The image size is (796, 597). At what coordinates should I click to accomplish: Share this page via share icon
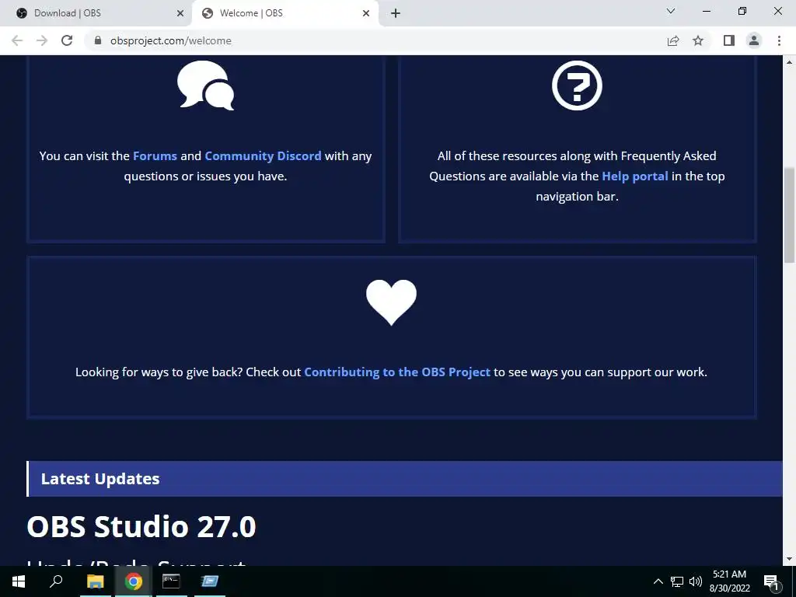click(x=673, y=40)
